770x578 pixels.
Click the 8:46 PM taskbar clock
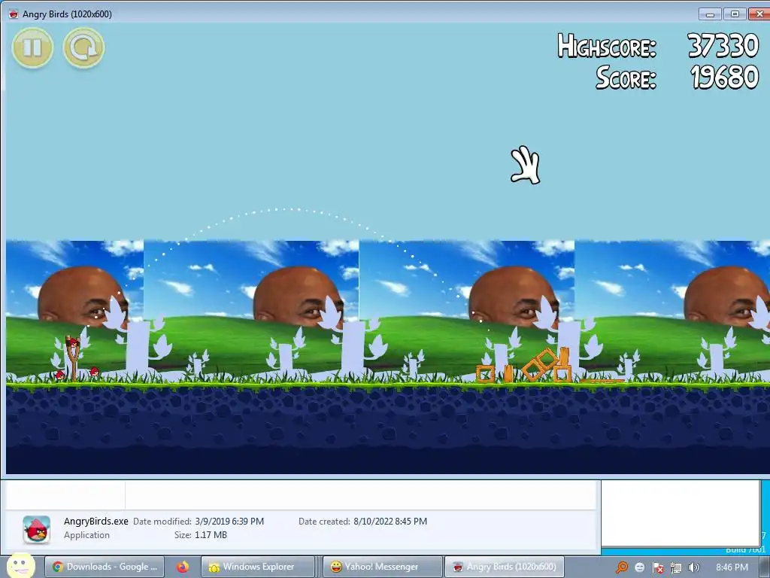tap(732, 567)
